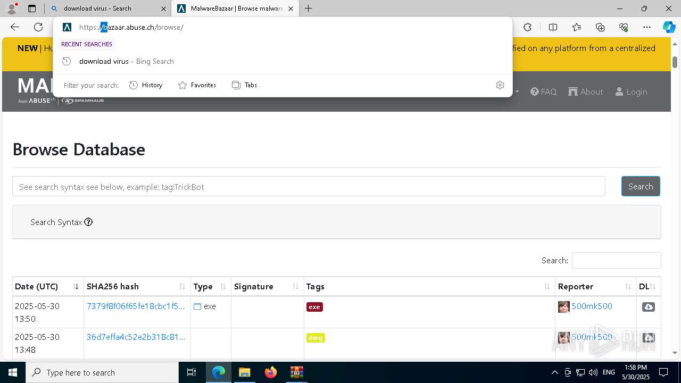Click the blue Search button
This screenshot has width=681, height=383.
[641, 186]
